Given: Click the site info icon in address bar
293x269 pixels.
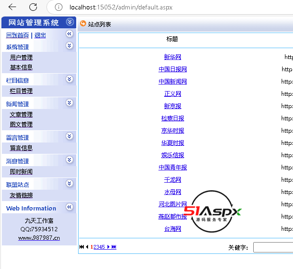Looking at the screenshot, I should (x=59, y=7).
